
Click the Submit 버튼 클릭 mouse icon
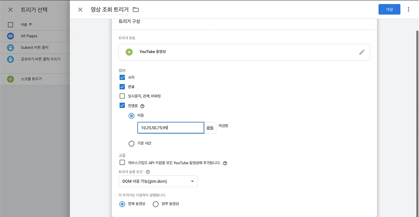coord(10,48)
